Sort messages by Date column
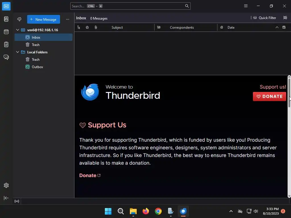 (x=231, y=28)
